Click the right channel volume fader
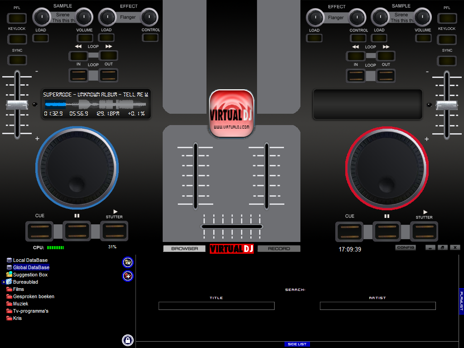464x348 pixels. tap(266, 176)
